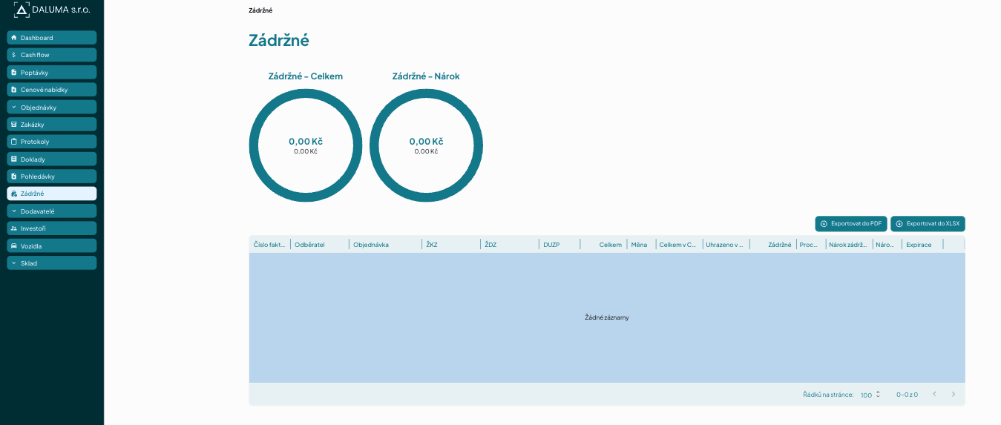Viewport: 1001px width, 425px height.
Task: Open the Zakázky menu item
Action: point(52,125)
